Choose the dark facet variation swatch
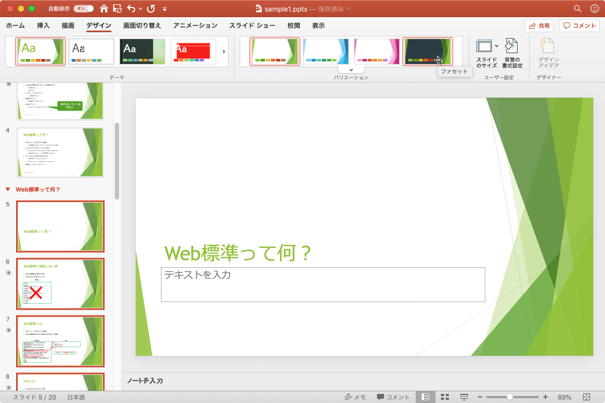This screenshot has width=605, height=403. pyautogui.click(x=427, y=52)
